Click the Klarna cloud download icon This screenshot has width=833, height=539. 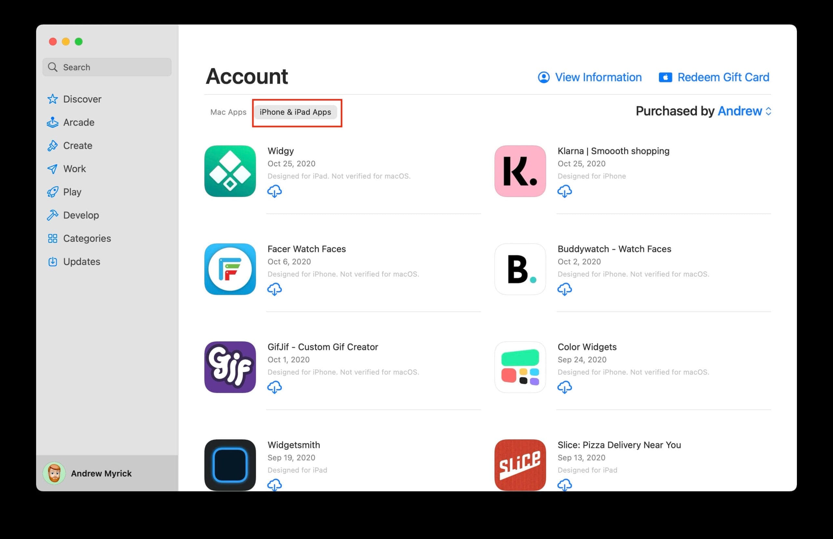click(x=564, y=191)
